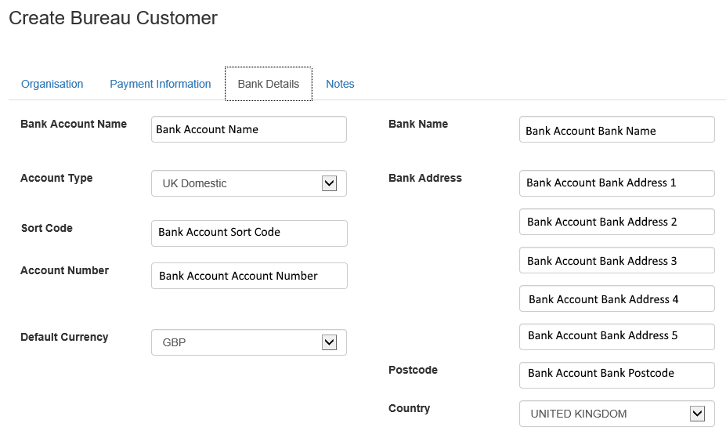The width and height of the screenshot is (726, 434).
Task: Click the Account Number text box
Action: (249, 276)
